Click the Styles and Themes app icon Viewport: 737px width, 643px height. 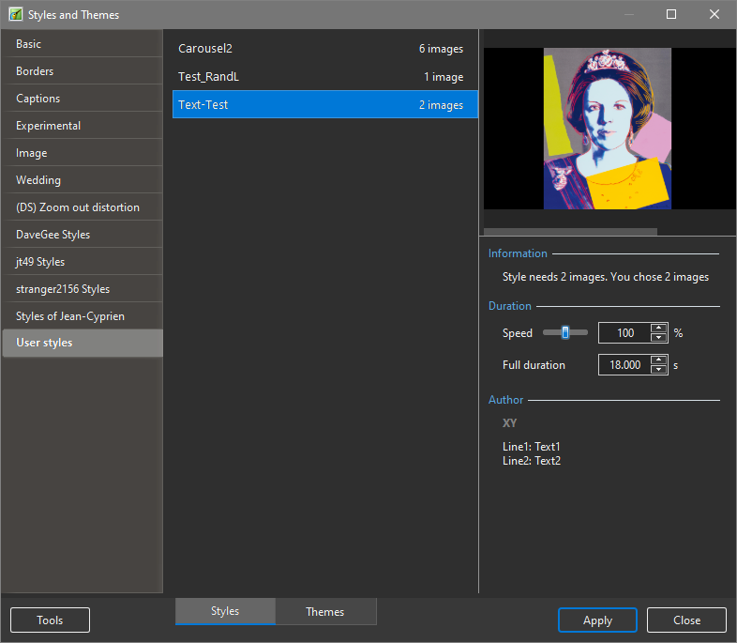pos(15,15)
